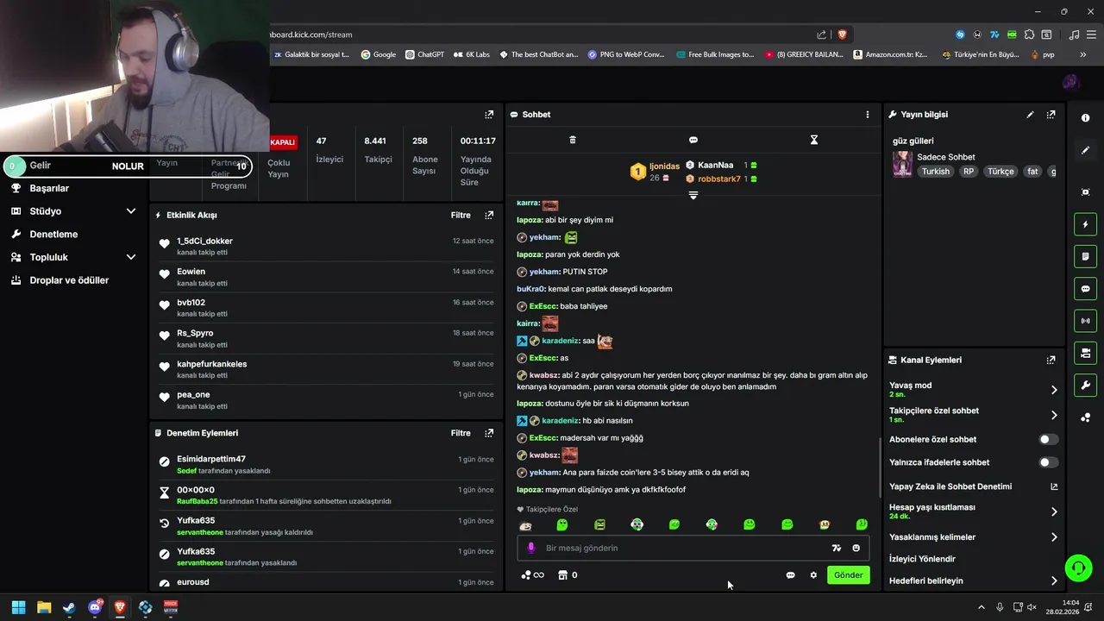Open Filtre in Denetim Eylemleri panel
1104x621 pixels.
pos(461,433)
